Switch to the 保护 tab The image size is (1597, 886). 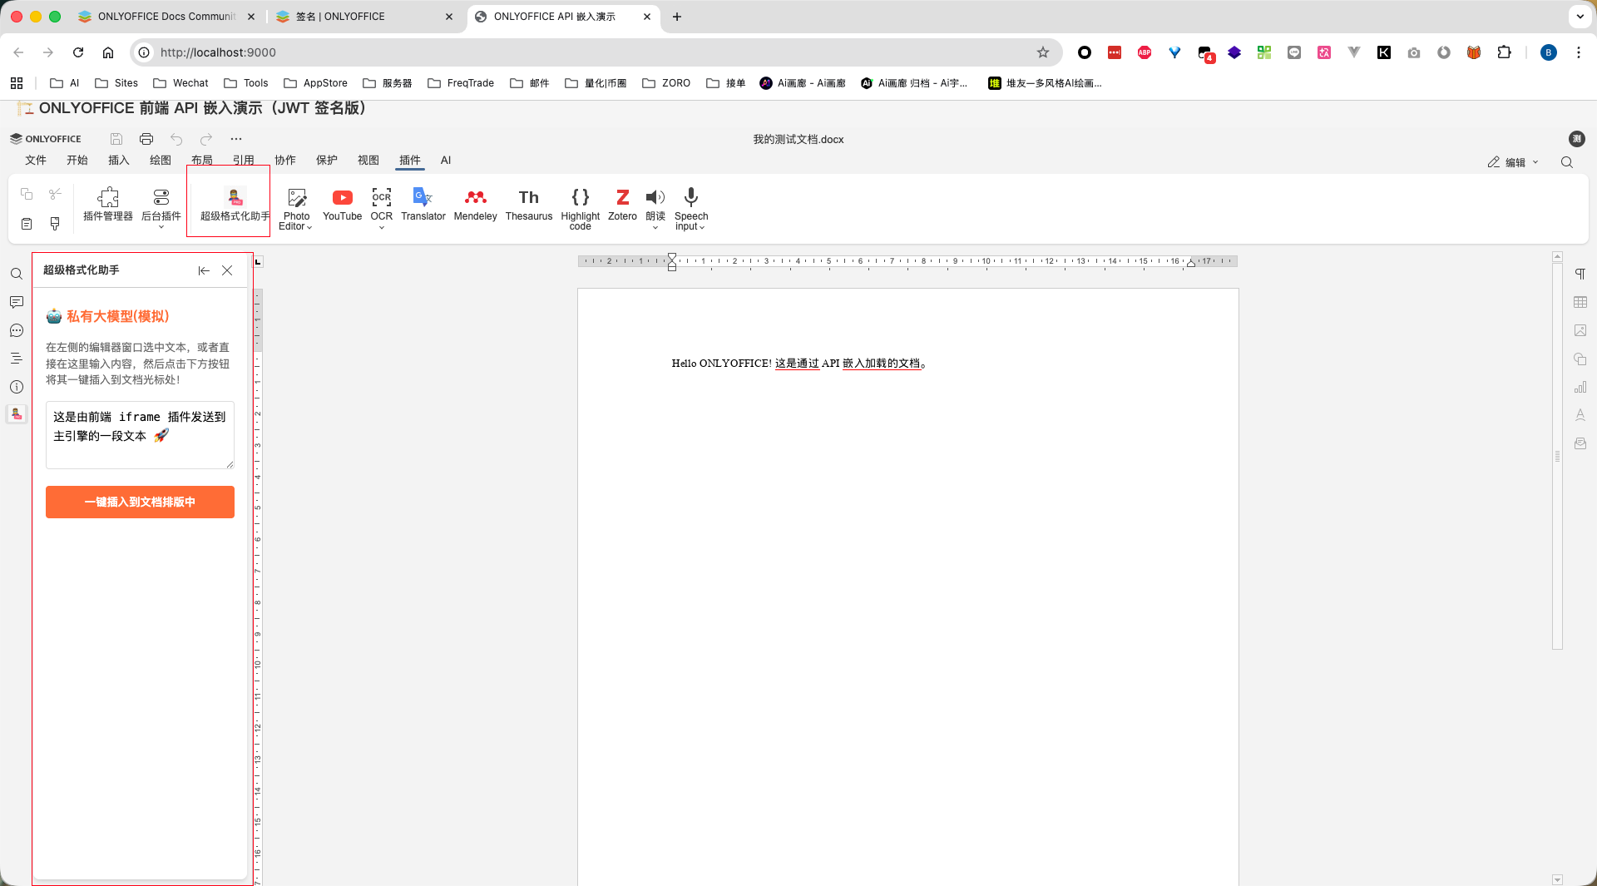click(x=327, y=161)
